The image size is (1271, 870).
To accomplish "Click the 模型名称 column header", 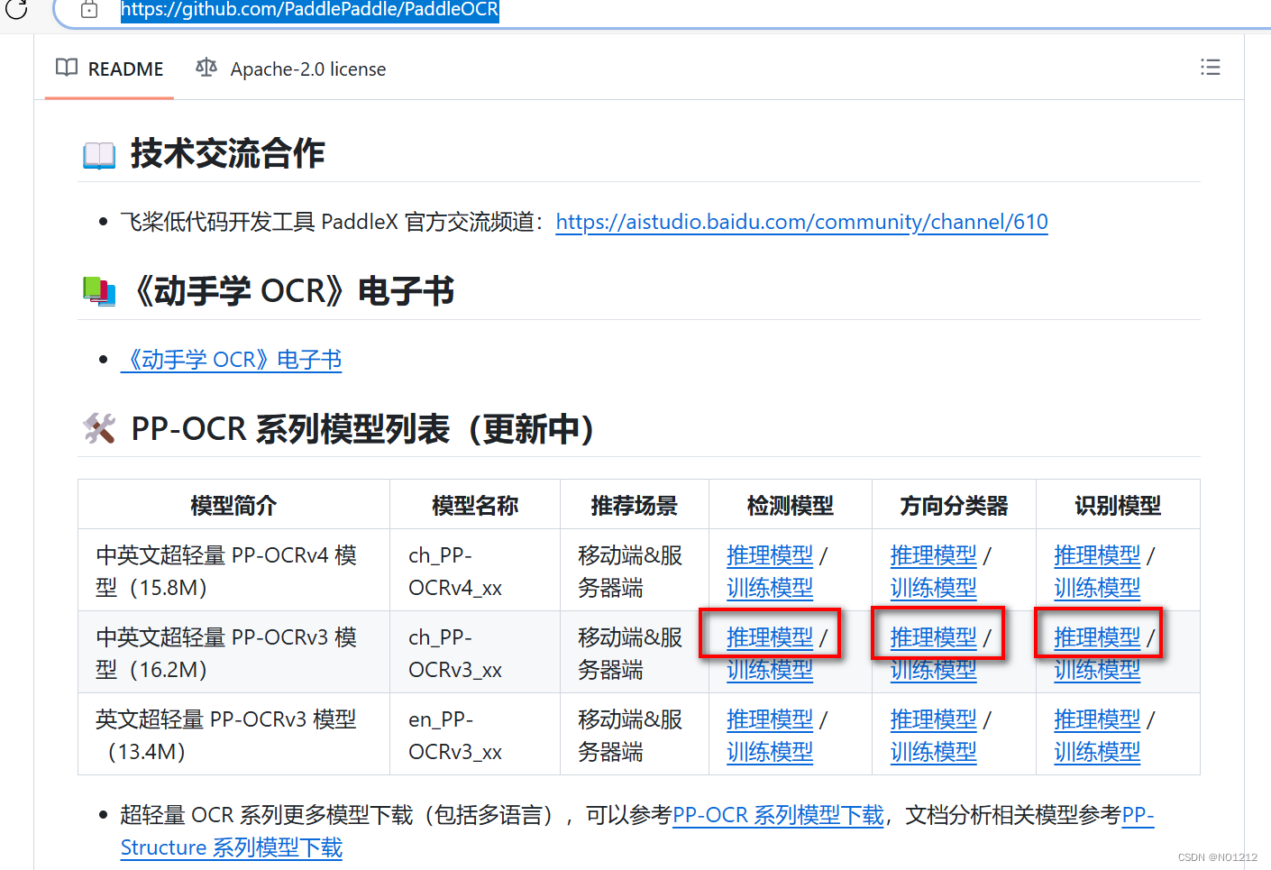I will point(475,506).
